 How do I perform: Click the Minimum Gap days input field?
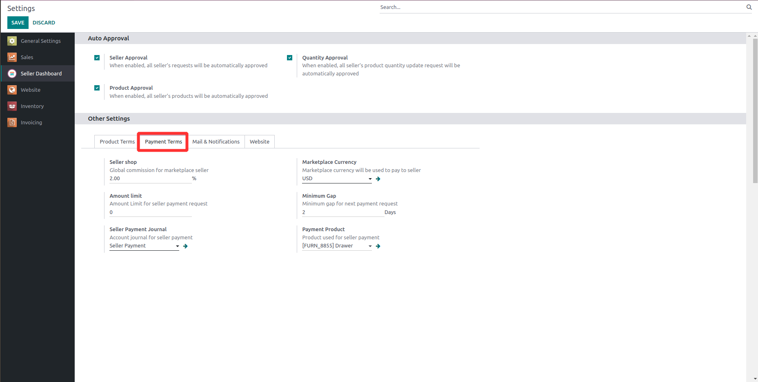coord(342,212)
